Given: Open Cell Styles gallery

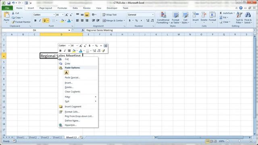Looking at the screenshot, I should click(185, 18).
